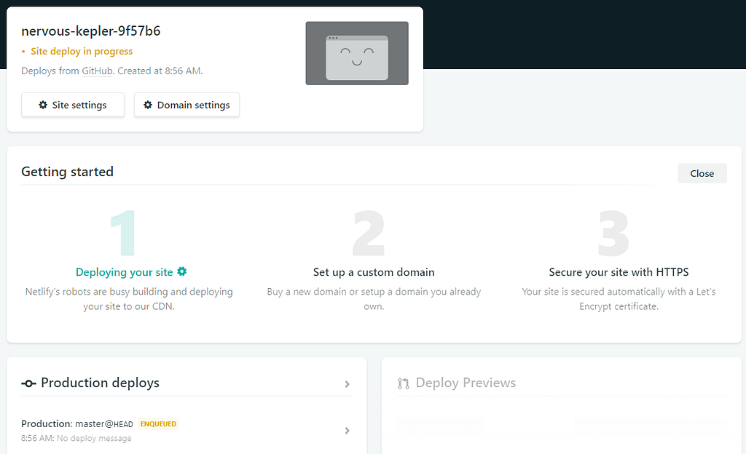The image size is (746, 454).
Task: Click the Deploying your site step link
Action: tap(124, 272)
